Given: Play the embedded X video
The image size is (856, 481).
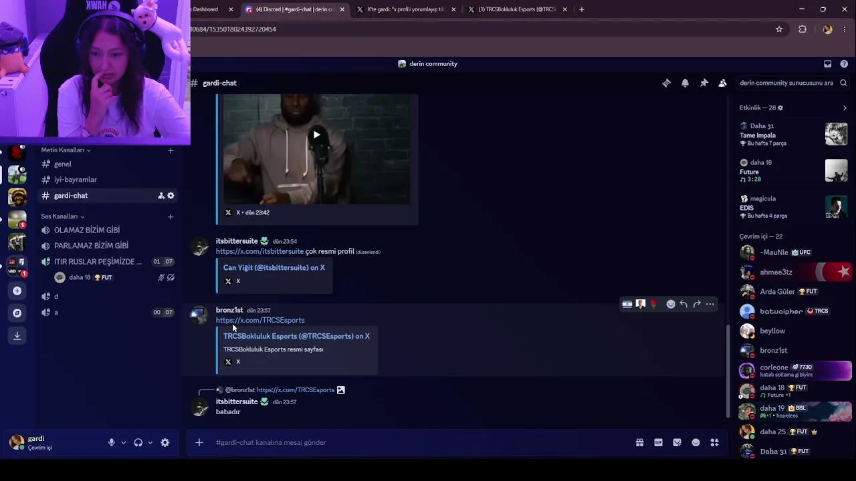Looking at the screenshot, I should (316, 135).
